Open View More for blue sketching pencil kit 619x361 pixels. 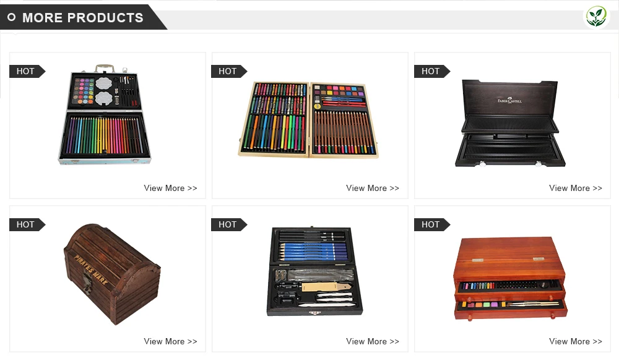(373, 342)
